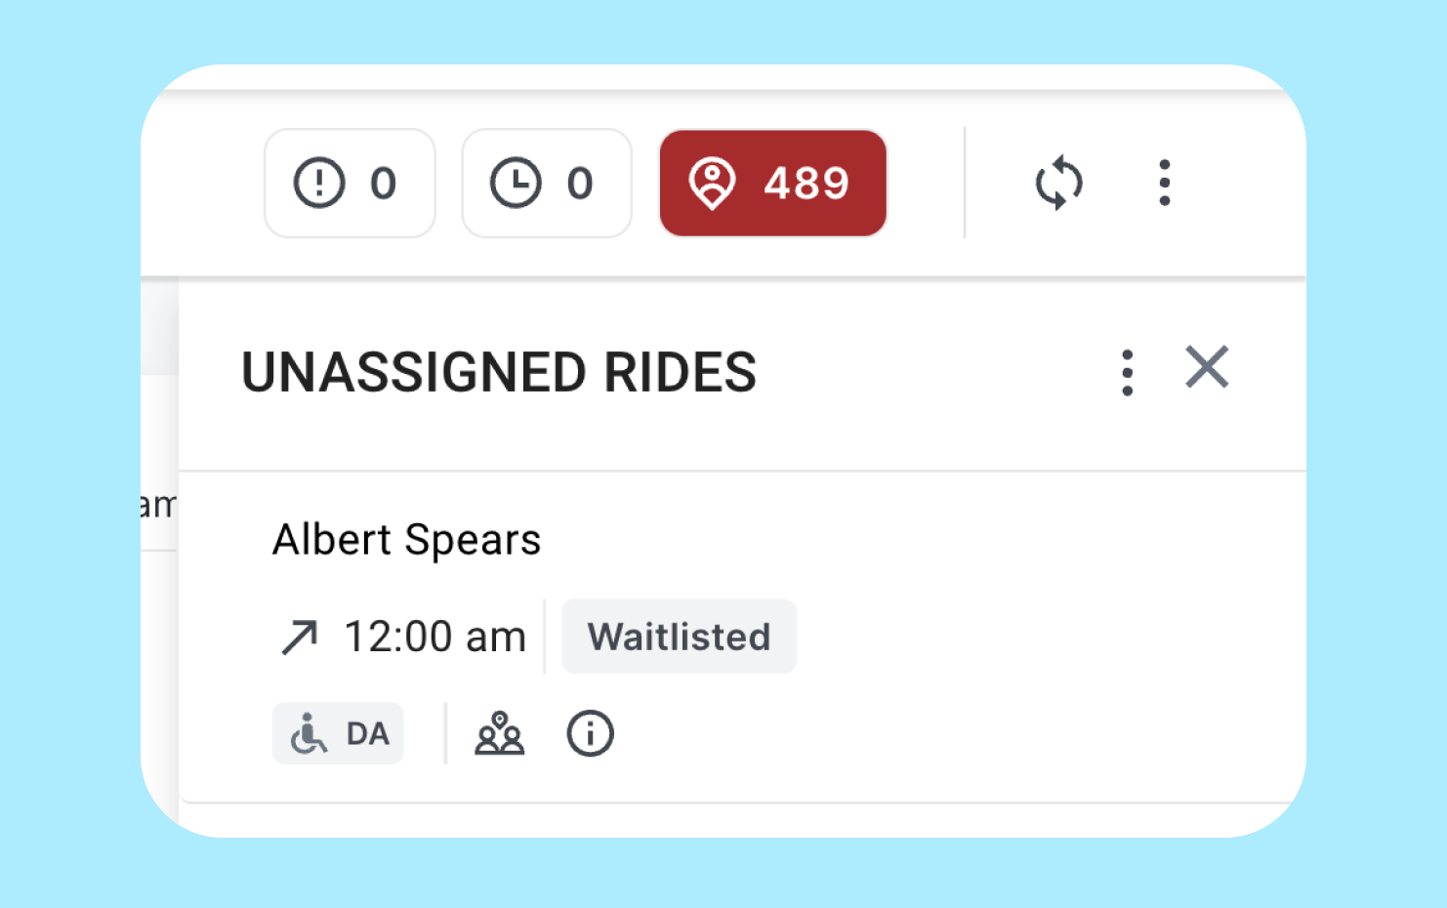Screen dimensions: 1447x908
Task: Open Albert Spears ride details
Action: 406,539
